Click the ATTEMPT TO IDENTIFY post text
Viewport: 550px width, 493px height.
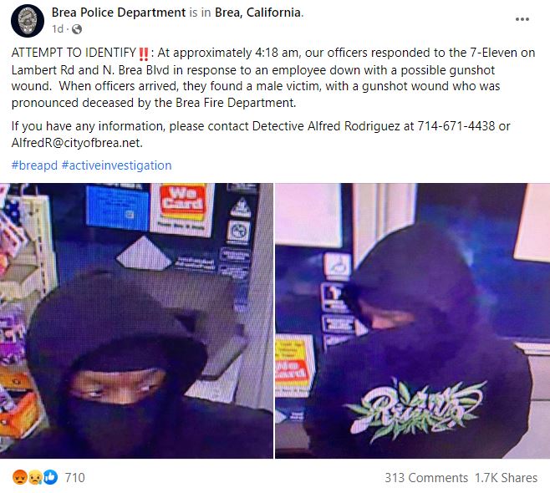pyautogui.click(x=74, y=53)
